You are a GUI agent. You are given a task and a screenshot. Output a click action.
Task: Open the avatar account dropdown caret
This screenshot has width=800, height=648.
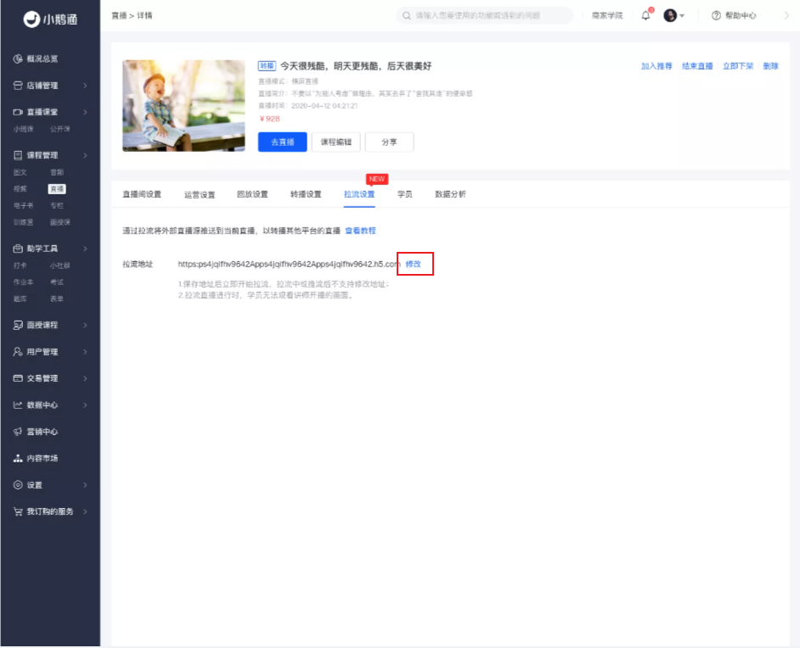pos(682,16)
